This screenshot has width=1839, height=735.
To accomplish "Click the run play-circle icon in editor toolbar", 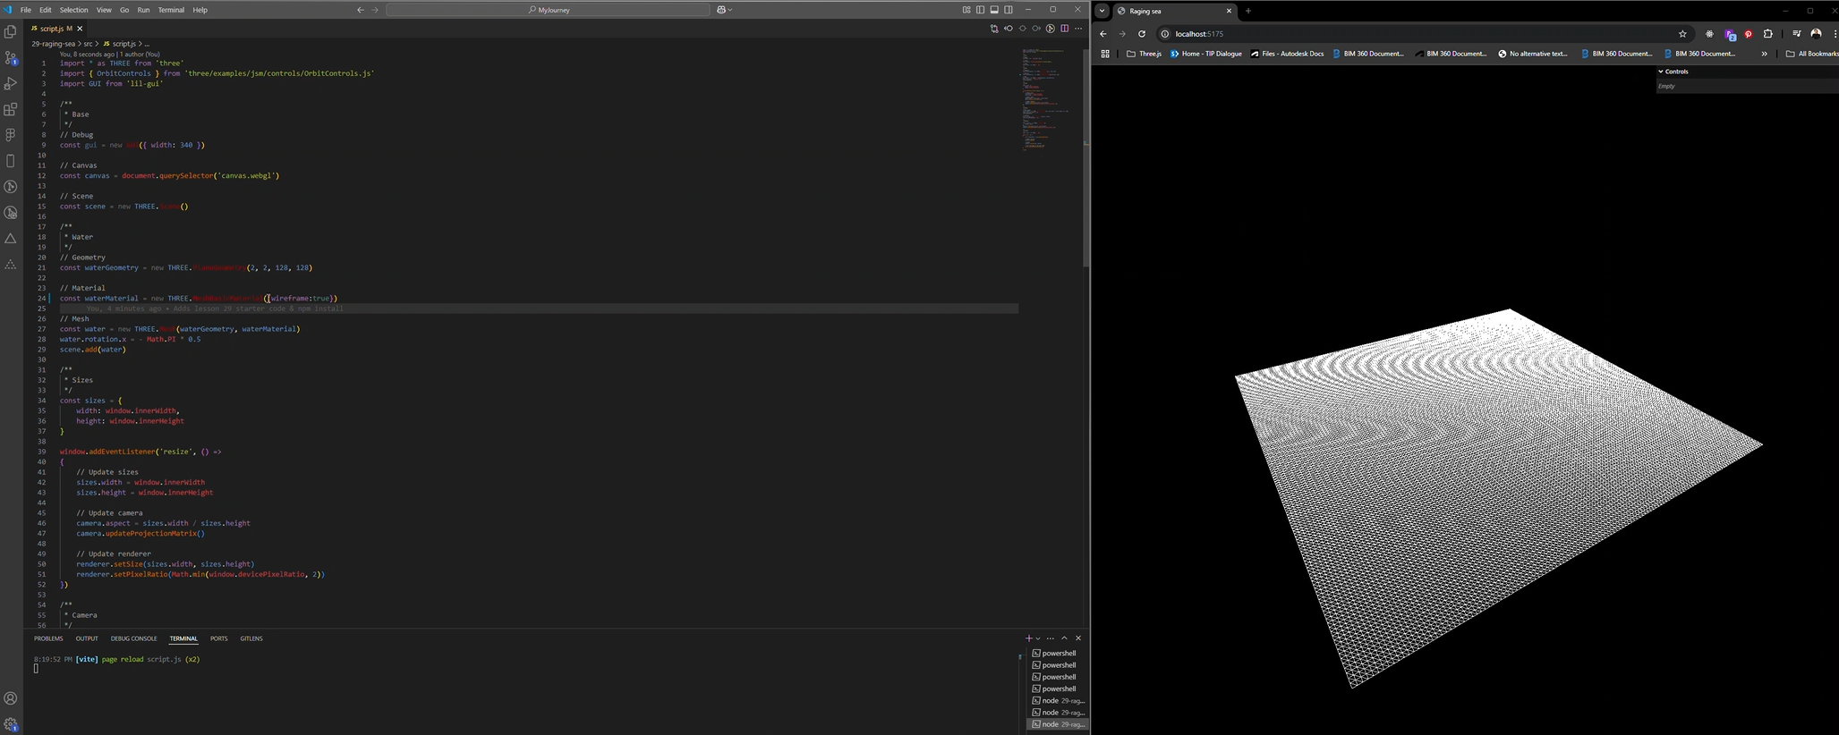I will [1051, 29].
